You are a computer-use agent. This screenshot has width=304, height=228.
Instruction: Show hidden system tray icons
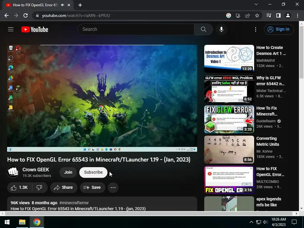click(251, 222)
